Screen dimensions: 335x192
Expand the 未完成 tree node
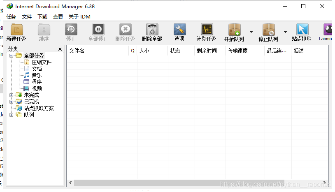pyautogui.click(x=12, y=95)
